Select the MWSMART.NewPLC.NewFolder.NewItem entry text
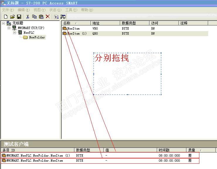217x169 pixels. pyautogui.click(x=35, y=160)
